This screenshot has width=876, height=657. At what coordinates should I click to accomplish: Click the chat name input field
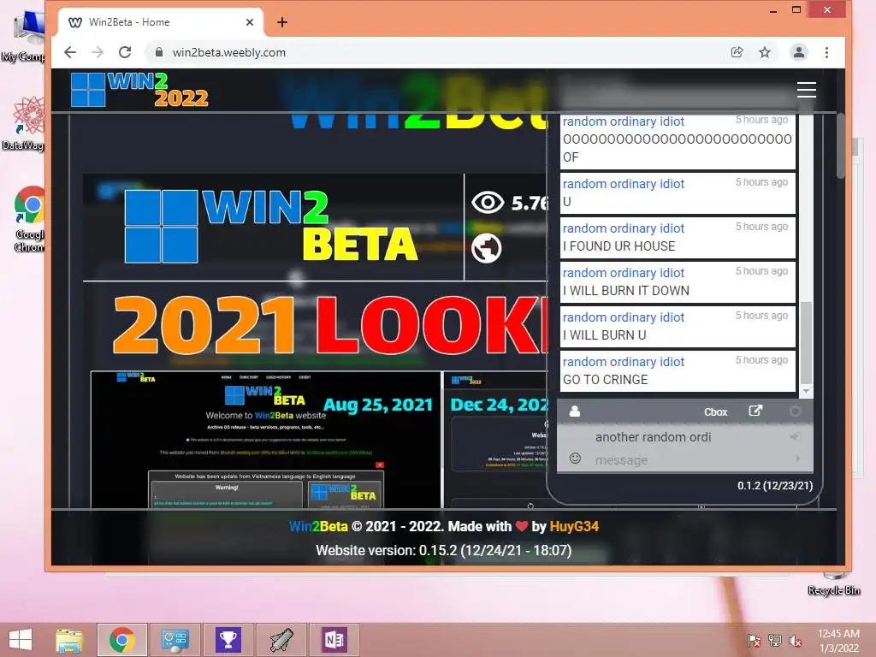click(x=687, y=437)
